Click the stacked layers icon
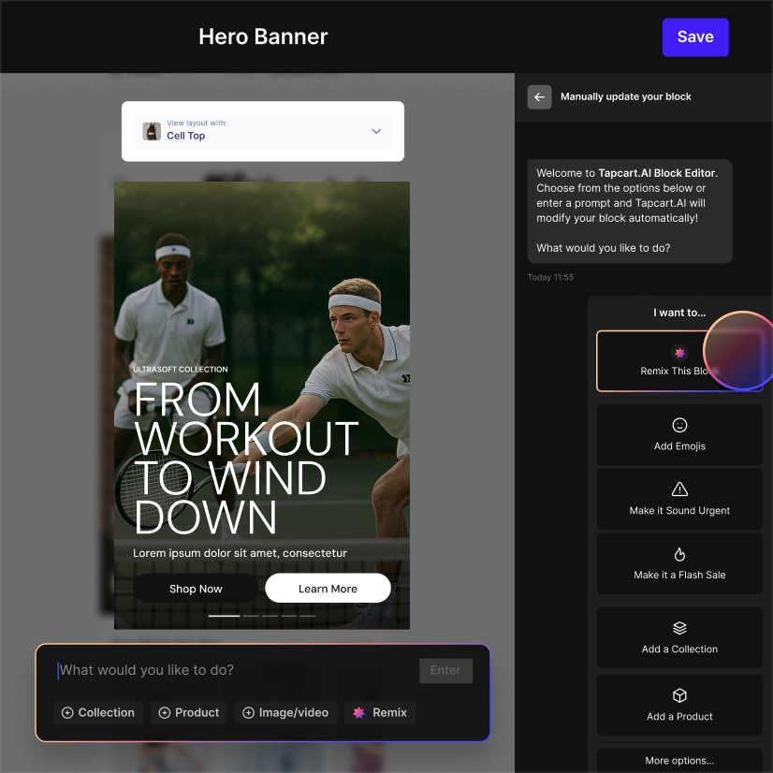773x773 pixels. pyautogui.click(x=679, y=628)
